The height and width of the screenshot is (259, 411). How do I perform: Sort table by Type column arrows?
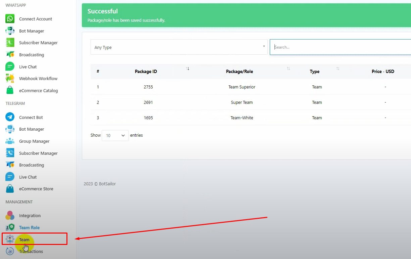338,69
